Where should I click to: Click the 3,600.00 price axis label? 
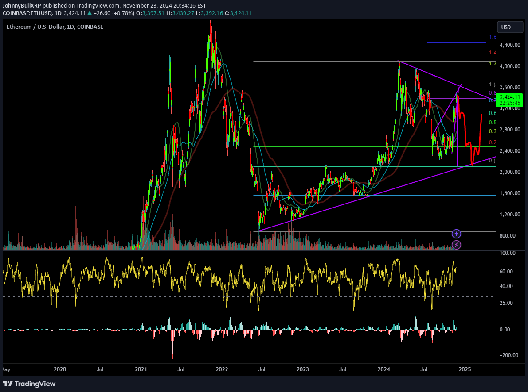coord(510,88)
